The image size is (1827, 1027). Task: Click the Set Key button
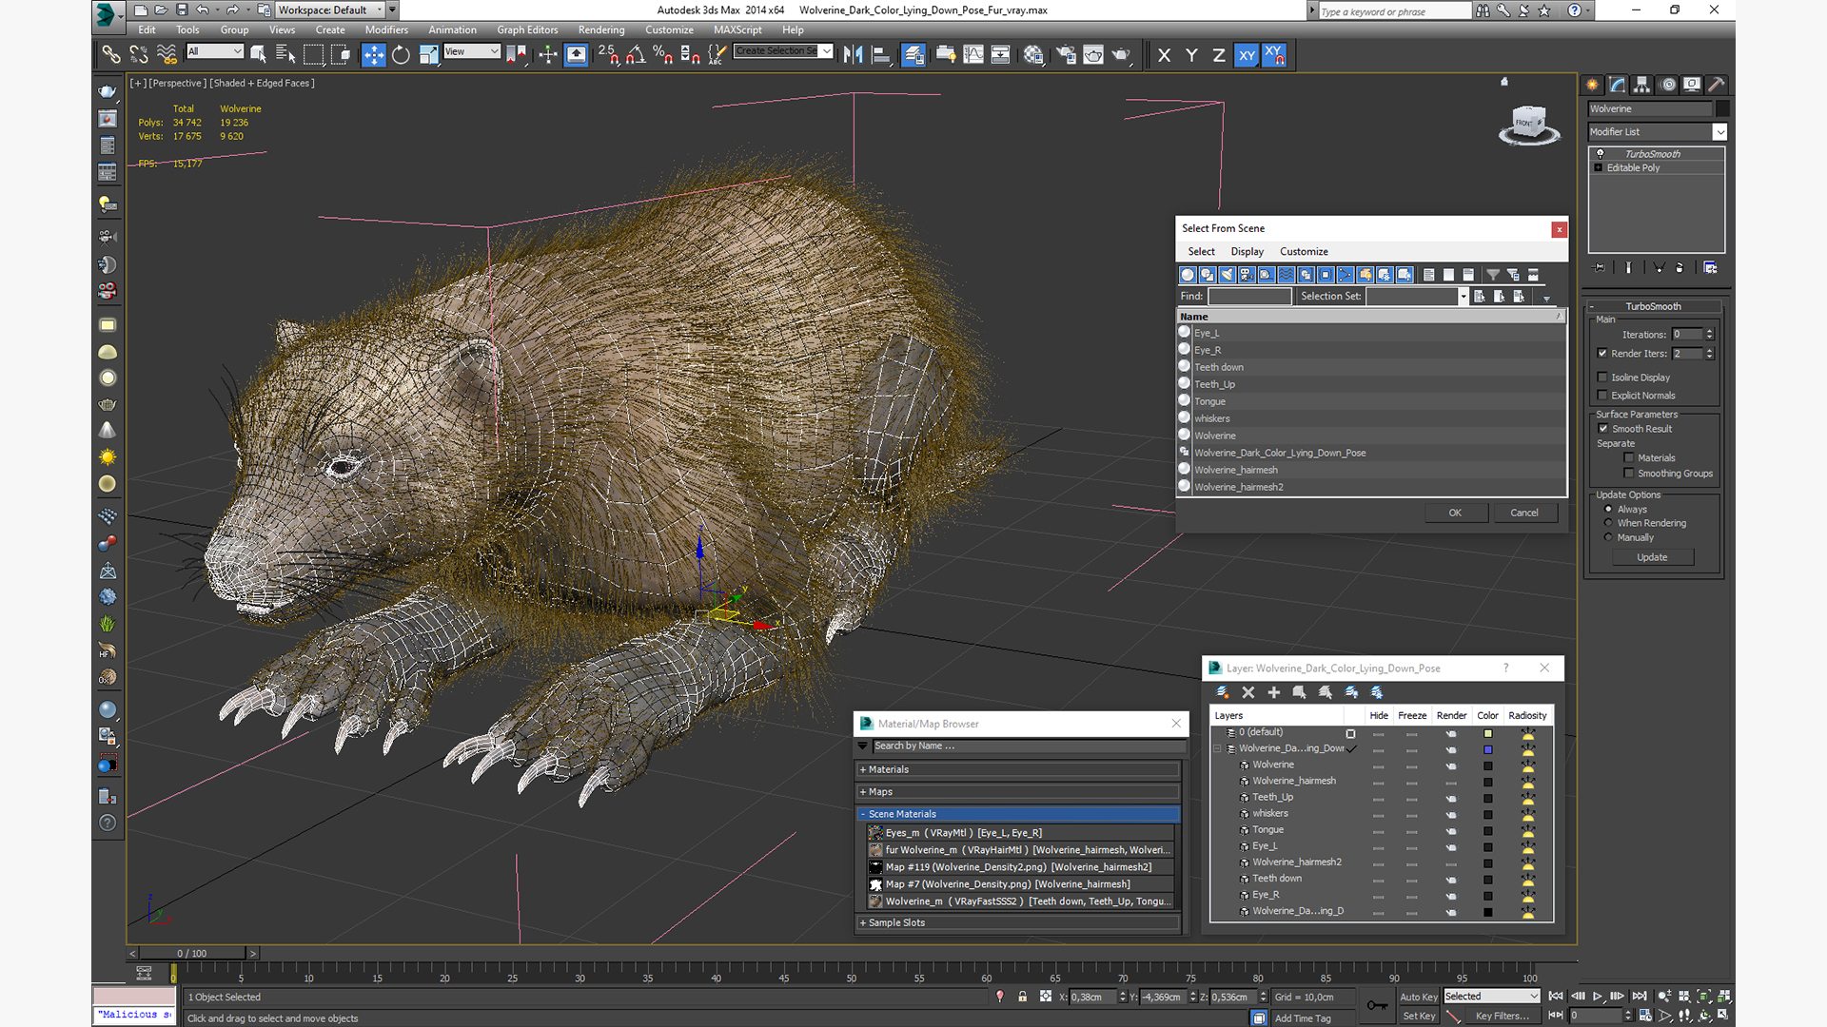point(1419,1016)
